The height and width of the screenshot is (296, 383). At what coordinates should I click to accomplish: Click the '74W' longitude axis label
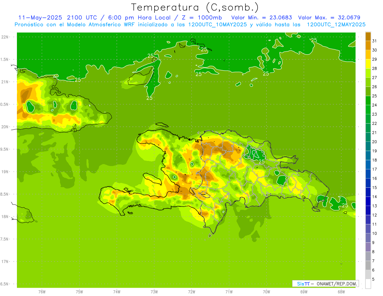tap(117, 292)
